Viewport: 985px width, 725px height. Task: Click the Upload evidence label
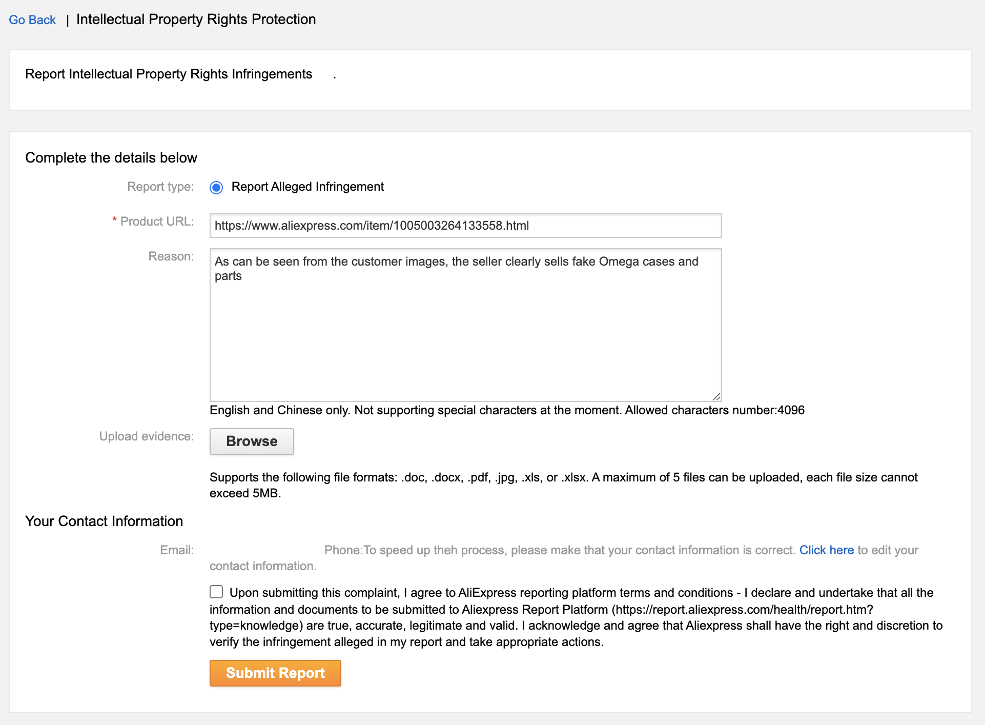coord(147,436)
